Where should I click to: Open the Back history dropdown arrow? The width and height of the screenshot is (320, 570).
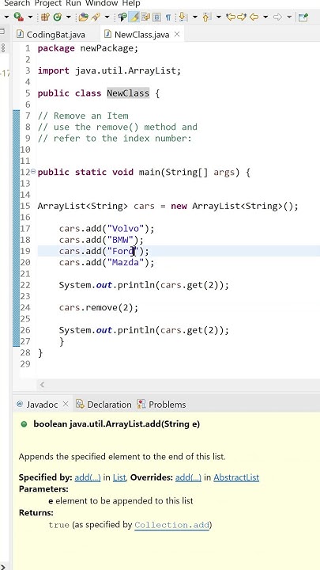(x=265, y=17)
